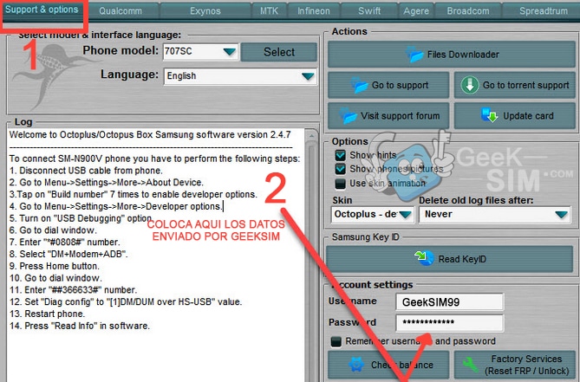Click the Files Downloader button label
Image resolution: width=580 pixels, height=382 pixels.
(x=463, y=55)
